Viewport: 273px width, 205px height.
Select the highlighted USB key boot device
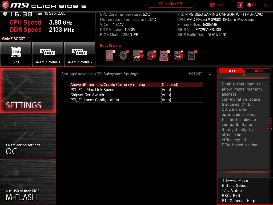(x=164, y=55)
